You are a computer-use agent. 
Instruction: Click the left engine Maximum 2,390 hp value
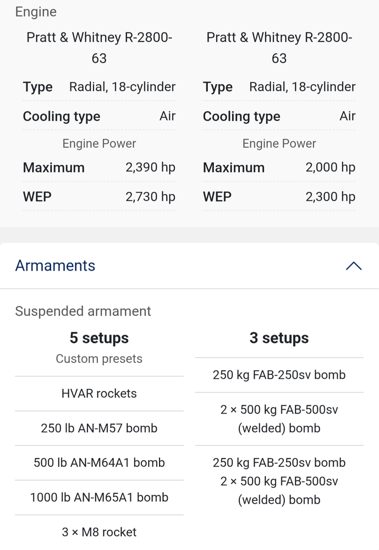click(x=150, y=167)
